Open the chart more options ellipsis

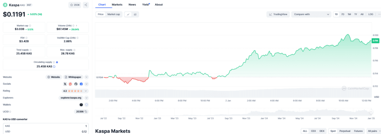click(379, 14)
